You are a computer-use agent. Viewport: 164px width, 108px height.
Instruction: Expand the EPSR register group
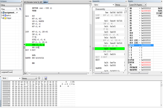tap(129, 62)
